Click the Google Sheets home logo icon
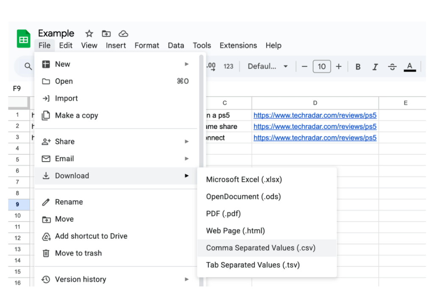 pyautogui.click(x=24, y=39)
